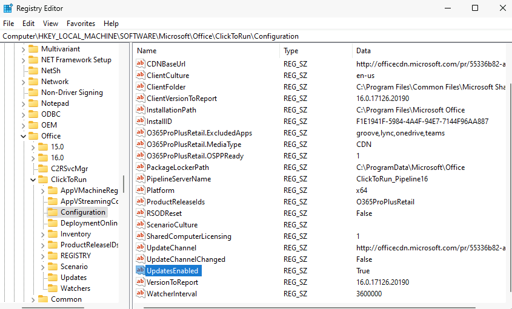Viewport: 512px width, 309px height.
Task: Select the VersionToReport value name
Action: (173, 282)
